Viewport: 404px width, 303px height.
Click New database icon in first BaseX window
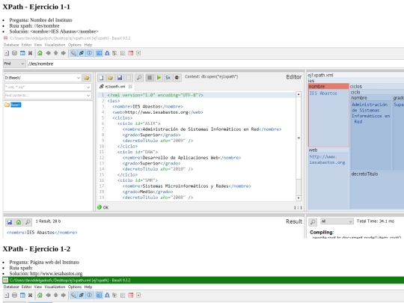click(x=7, y=53)
